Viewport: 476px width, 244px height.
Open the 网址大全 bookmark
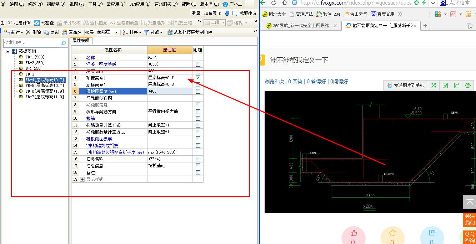click(x=274, y=14)
